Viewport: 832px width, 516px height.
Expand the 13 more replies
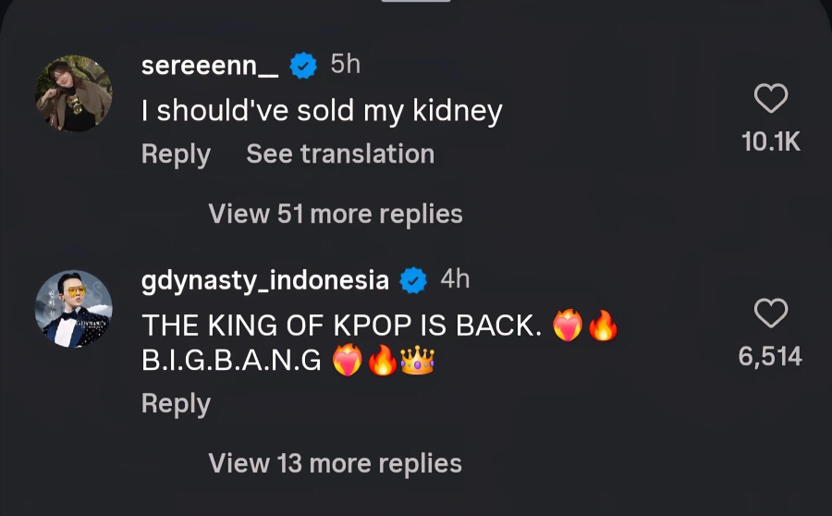pos(335,463)
